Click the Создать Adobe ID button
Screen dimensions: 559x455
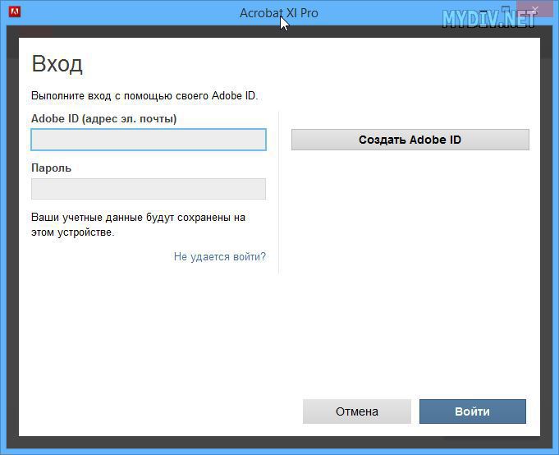[x=410, y=140]
